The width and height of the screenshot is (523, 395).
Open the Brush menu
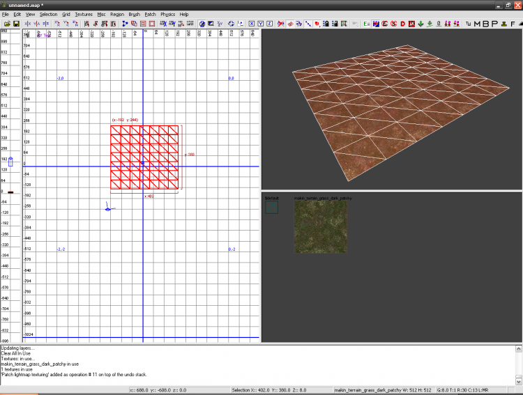pyautogui.click(x=134, y=14)
